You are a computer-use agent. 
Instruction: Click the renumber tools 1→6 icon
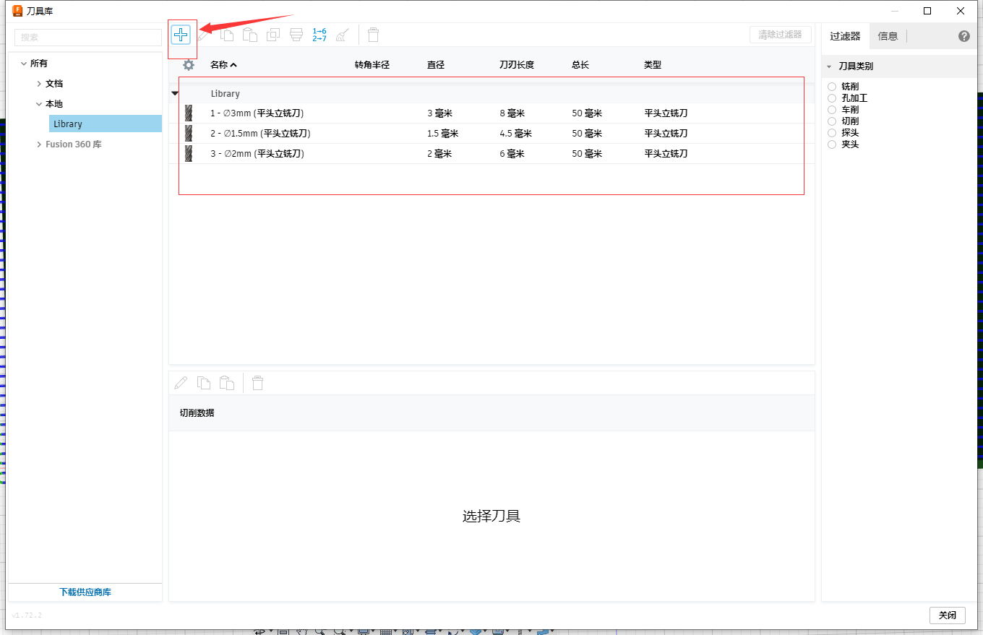click(319, 35)
